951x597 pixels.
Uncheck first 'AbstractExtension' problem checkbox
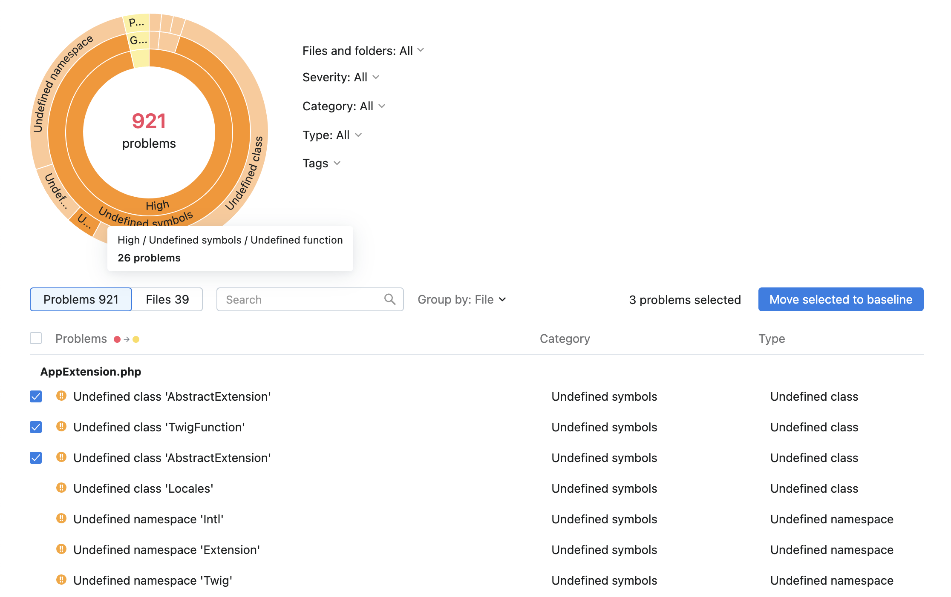[36, 396]
